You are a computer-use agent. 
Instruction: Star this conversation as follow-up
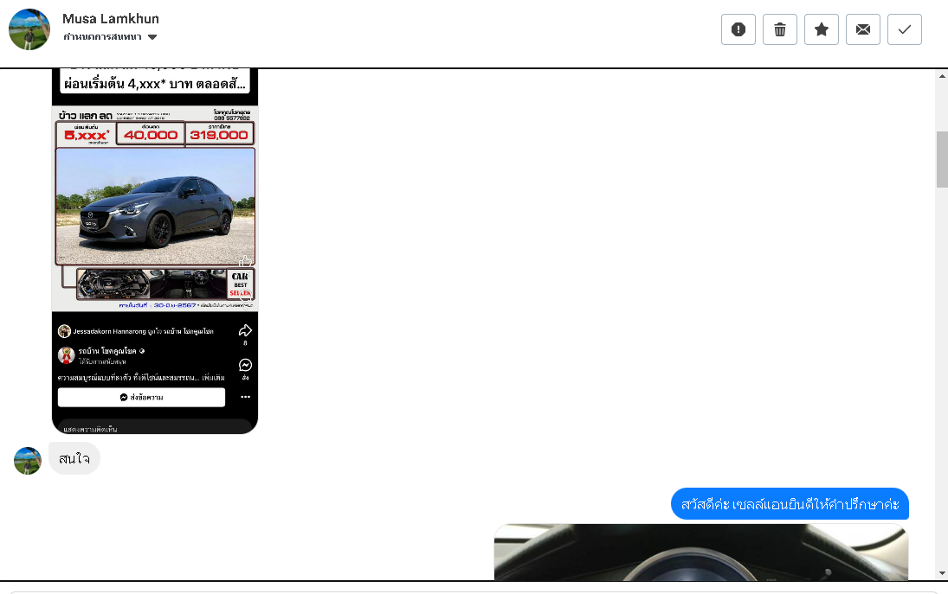822,29
